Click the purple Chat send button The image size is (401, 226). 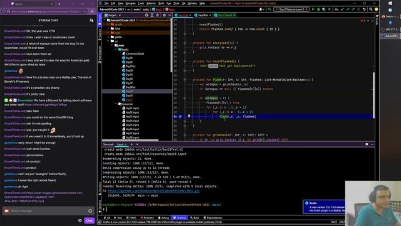point(89,220)
